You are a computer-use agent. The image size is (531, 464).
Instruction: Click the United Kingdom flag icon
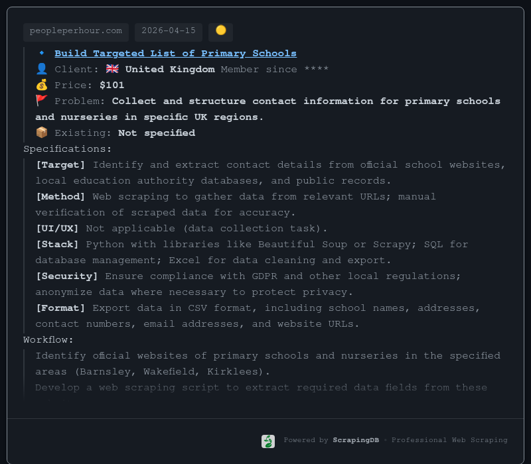tap(112, 69)
